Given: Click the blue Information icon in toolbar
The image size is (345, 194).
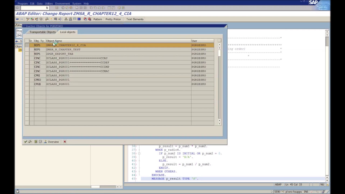Looking at the screenshot, I should 79,19.
